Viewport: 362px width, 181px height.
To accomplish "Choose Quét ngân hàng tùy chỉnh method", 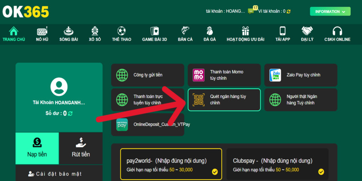I will tap(224, 100).
